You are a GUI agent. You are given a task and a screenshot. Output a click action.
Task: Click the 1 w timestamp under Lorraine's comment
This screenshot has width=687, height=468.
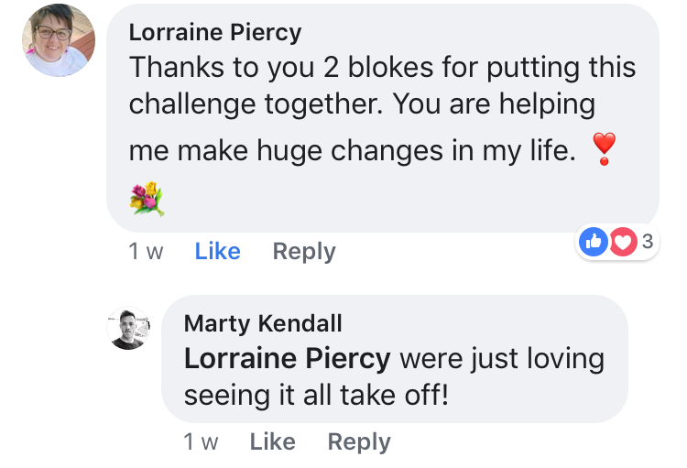click(x=147, y=252)
